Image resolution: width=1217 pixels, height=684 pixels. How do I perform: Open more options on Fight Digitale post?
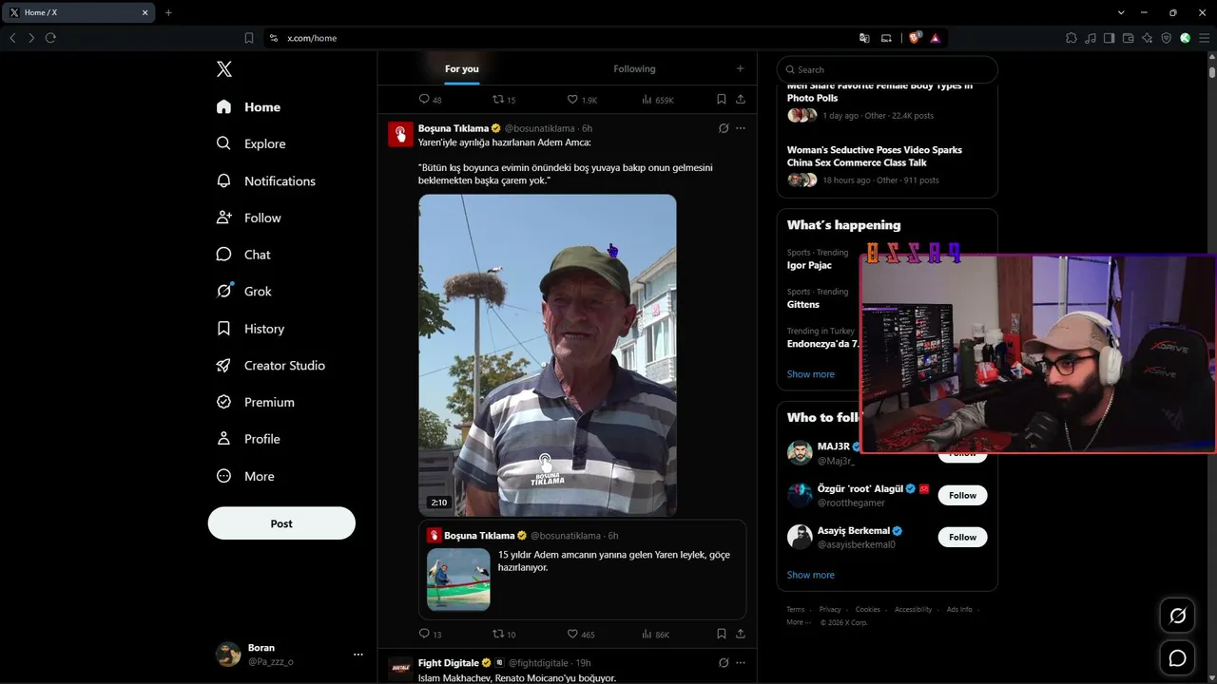coord(741,662)
